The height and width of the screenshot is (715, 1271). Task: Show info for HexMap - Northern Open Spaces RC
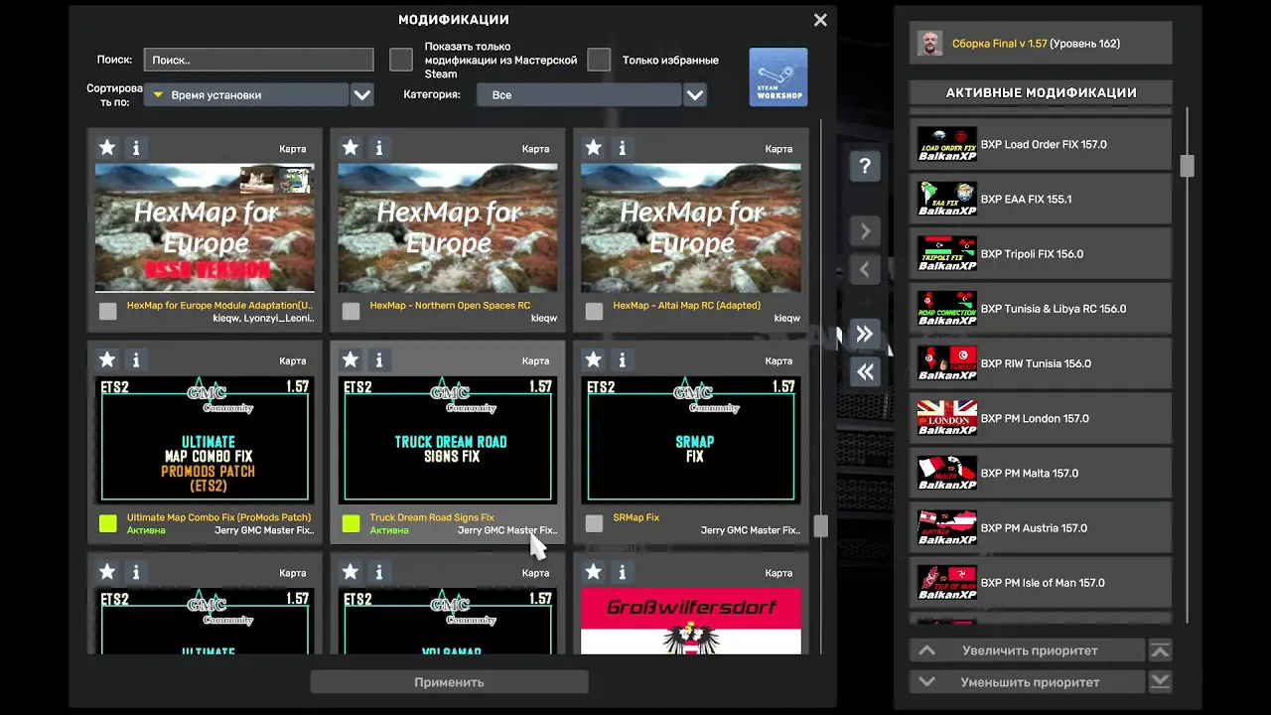379,148
